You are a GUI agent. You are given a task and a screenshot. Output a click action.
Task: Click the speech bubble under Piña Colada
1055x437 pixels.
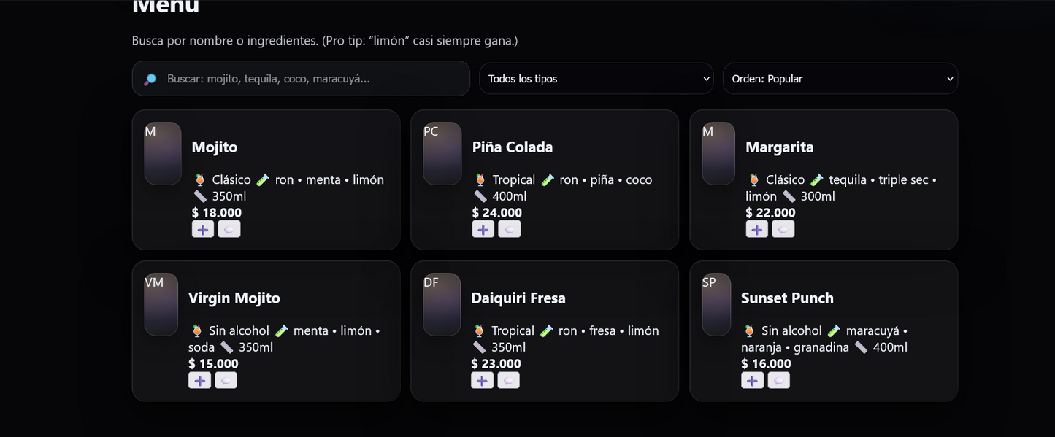click(509, 229)
